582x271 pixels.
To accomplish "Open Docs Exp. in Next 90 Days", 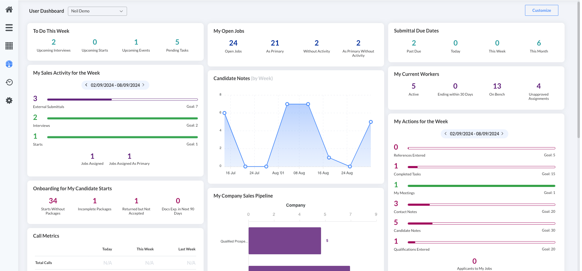I will click(x=178, y=201).
